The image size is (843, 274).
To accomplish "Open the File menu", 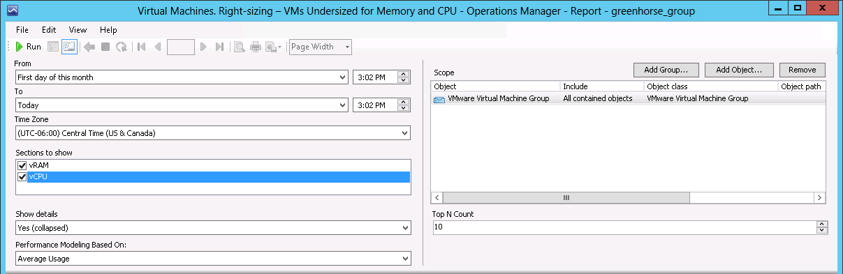I will [22, 30].
